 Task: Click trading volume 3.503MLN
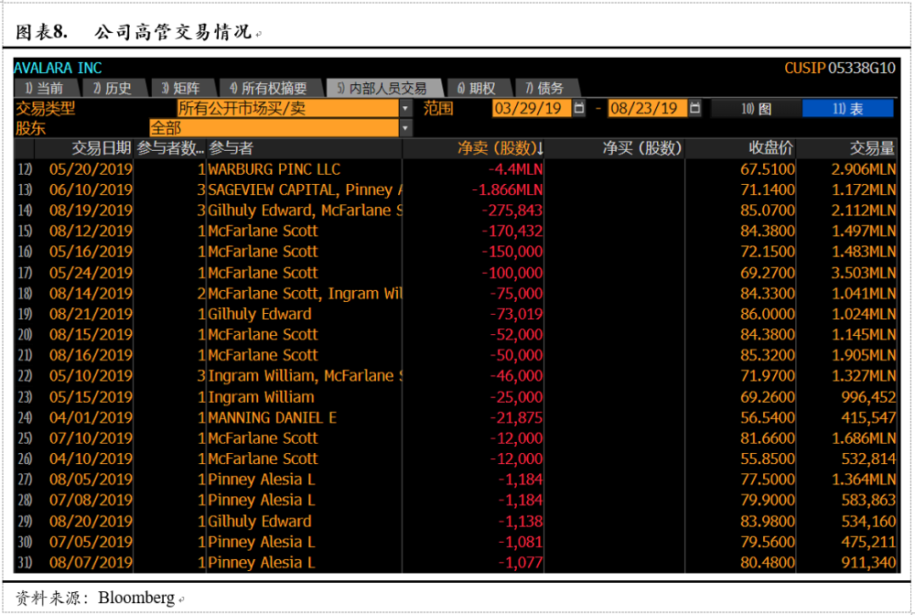click(x=863, y=273)
